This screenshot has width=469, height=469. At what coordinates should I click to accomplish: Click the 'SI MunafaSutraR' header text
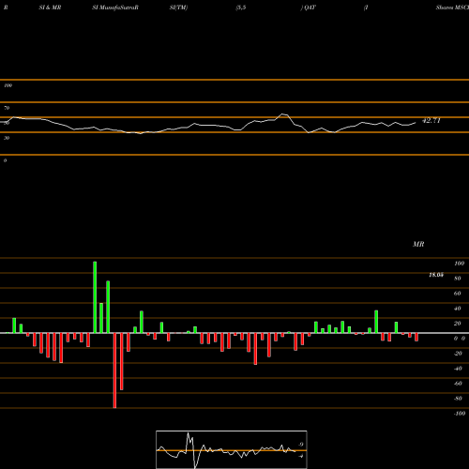[115, 8]
